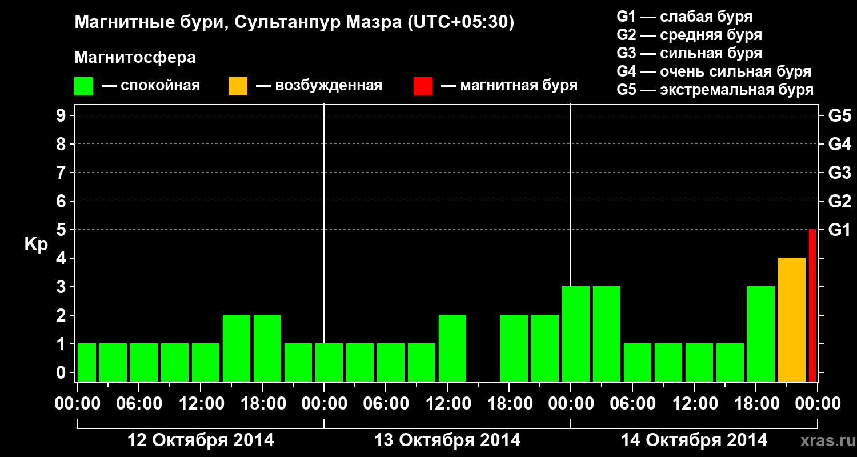Click the 'G2' right-axis label by the chart
This screenshot has height=457, width=857.
pos(840,202)
